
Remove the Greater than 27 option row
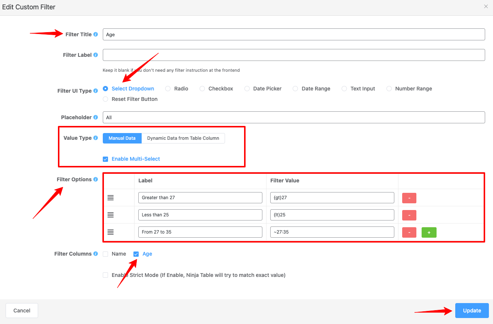409,198
